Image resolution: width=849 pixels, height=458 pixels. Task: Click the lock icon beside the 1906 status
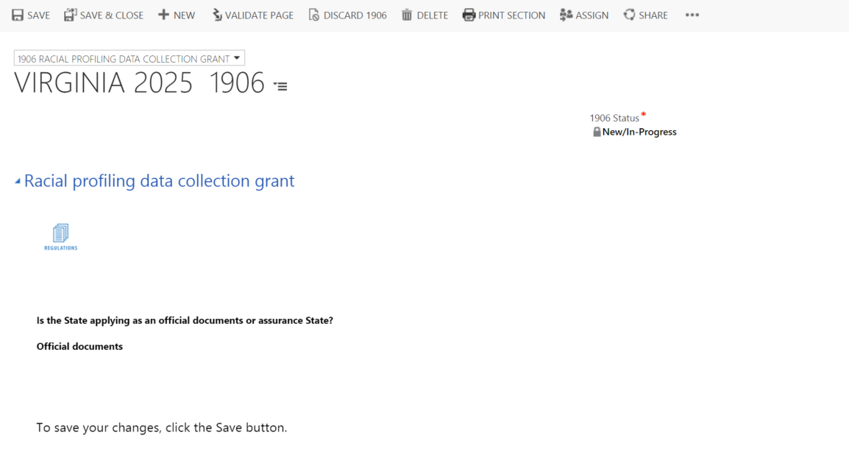tap(597, 133)
